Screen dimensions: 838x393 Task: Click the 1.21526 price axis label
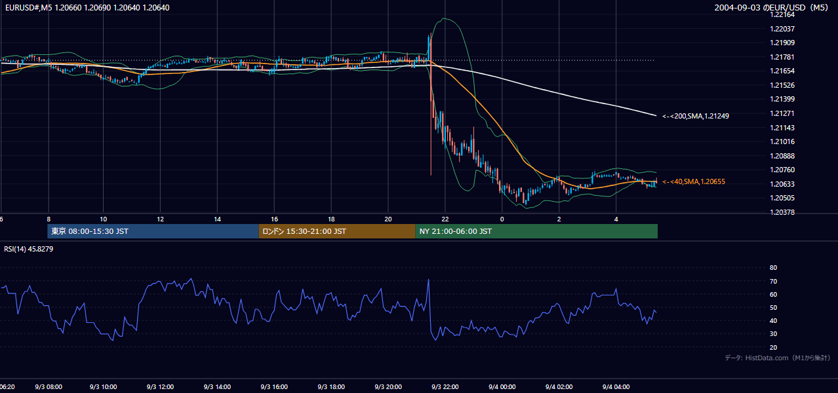coord(782,85)
